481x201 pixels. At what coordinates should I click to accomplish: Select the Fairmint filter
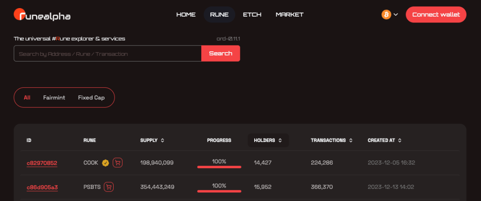[x=54, y=98]
